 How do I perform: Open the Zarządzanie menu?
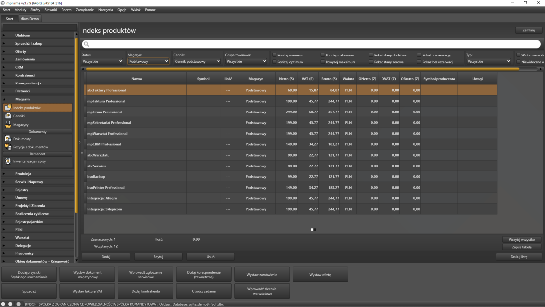pos(85,10)
